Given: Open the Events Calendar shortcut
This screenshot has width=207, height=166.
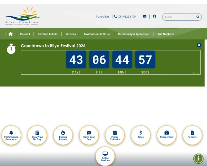Looking at the screenshot, I should (x=115, y=135).
